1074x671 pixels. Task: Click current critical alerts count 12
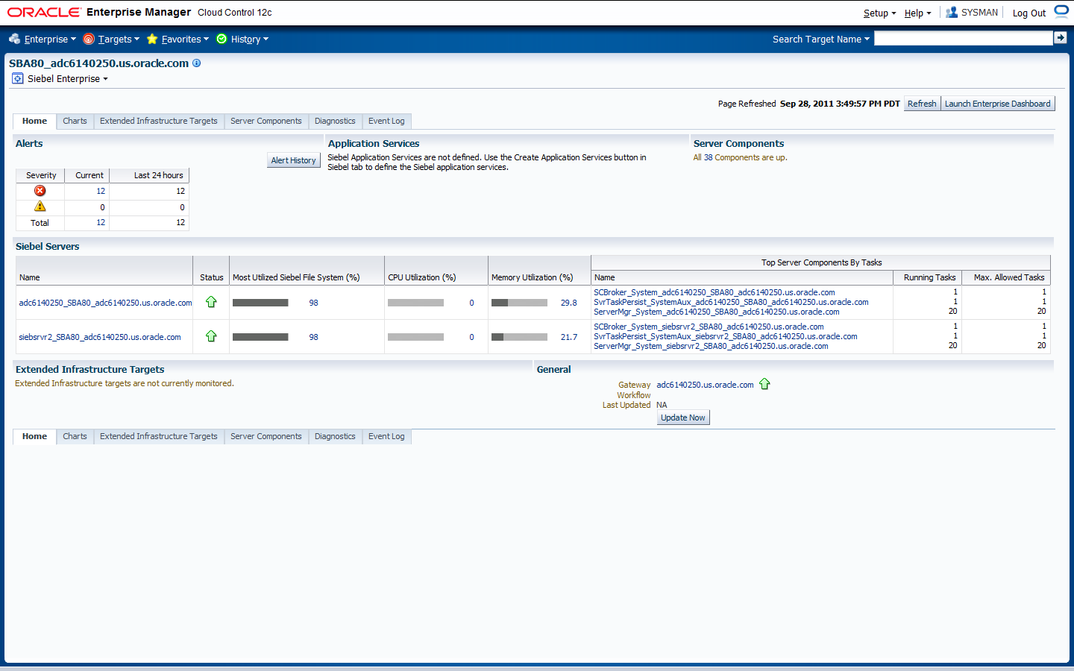pyautogui.click(x=101, y=191)
